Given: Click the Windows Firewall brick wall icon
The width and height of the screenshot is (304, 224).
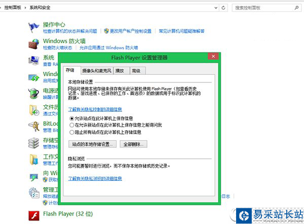Looking at the screenshot, I should pyautogui.click(x=33, y=44).
